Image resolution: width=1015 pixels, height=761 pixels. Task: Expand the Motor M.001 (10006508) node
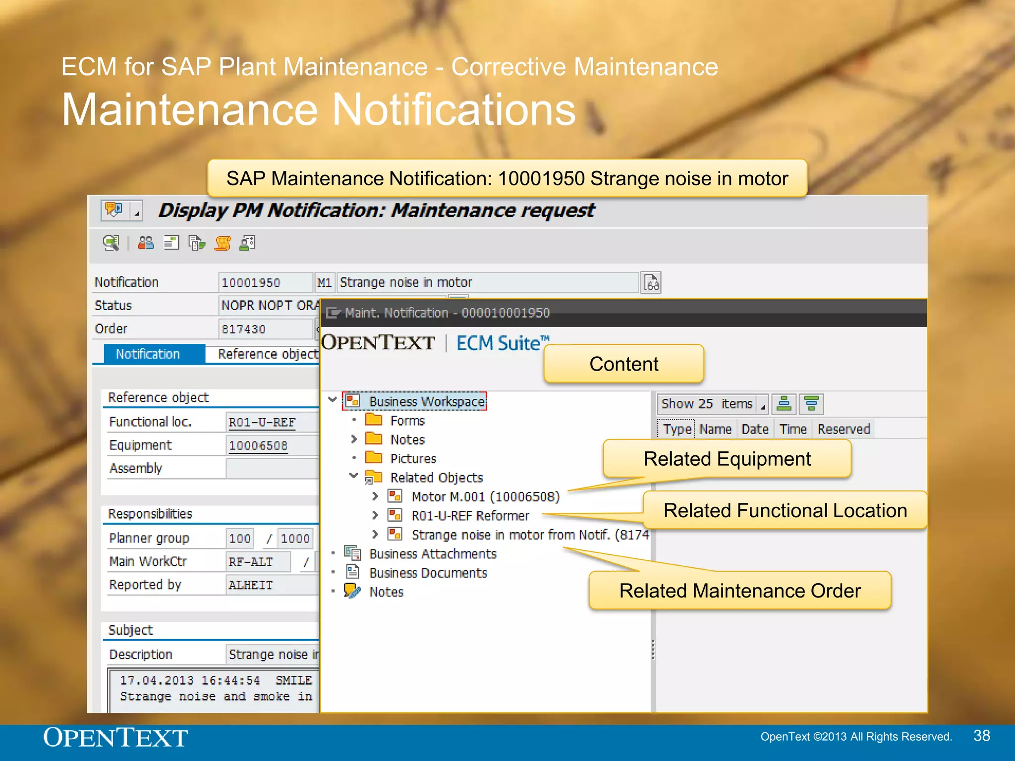click(375, 496)
